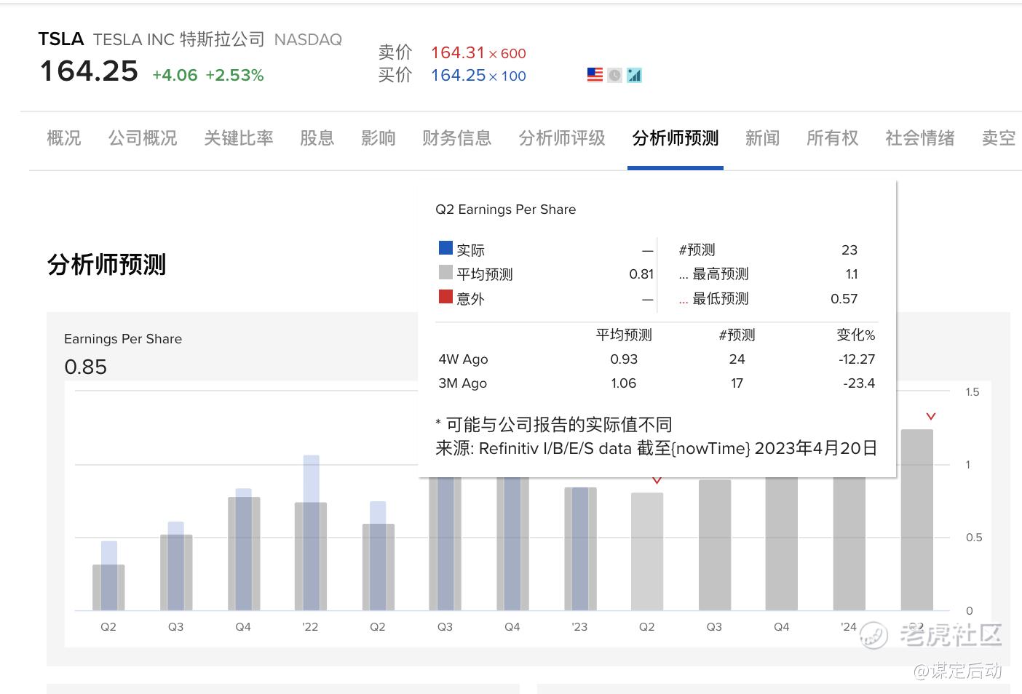
Task: Click the first Q2 bar in chart
Action: 108,576
